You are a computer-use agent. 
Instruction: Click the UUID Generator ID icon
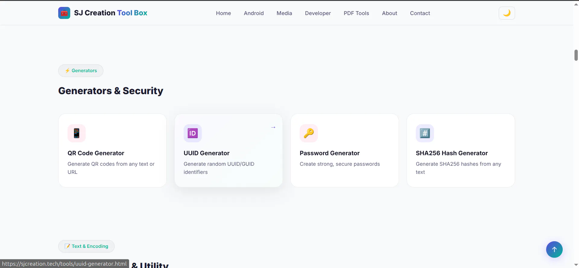pos(193,133)
